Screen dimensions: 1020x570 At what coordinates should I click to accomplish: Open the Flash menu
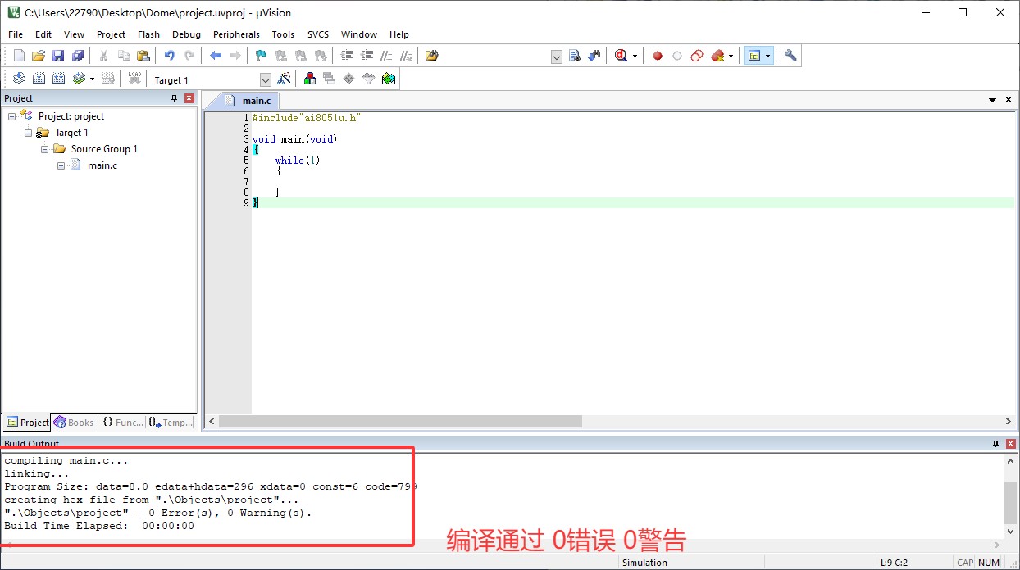[x=149, y=34]
